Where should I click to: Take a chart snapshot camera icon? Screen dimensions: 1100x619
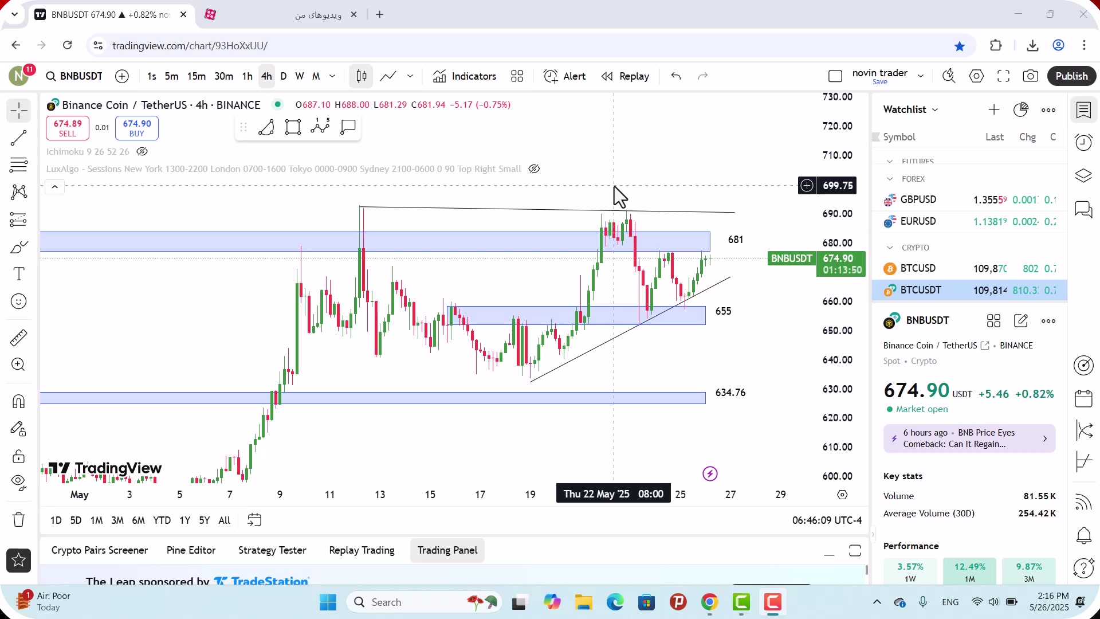1030,76
